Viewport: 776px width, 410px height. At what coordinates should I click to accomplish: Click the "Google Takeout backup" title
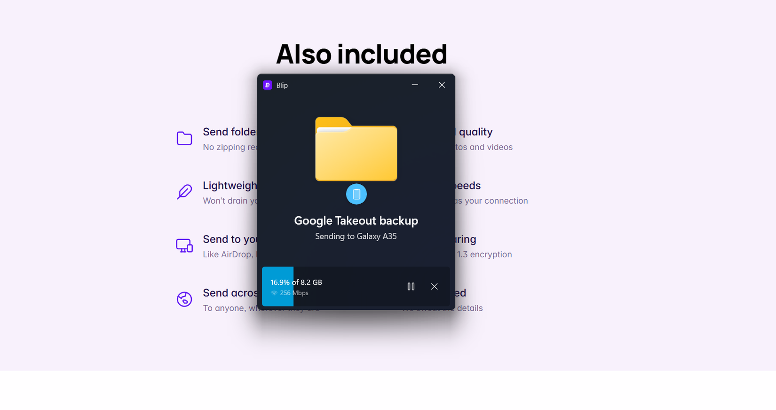click(356, 221)
